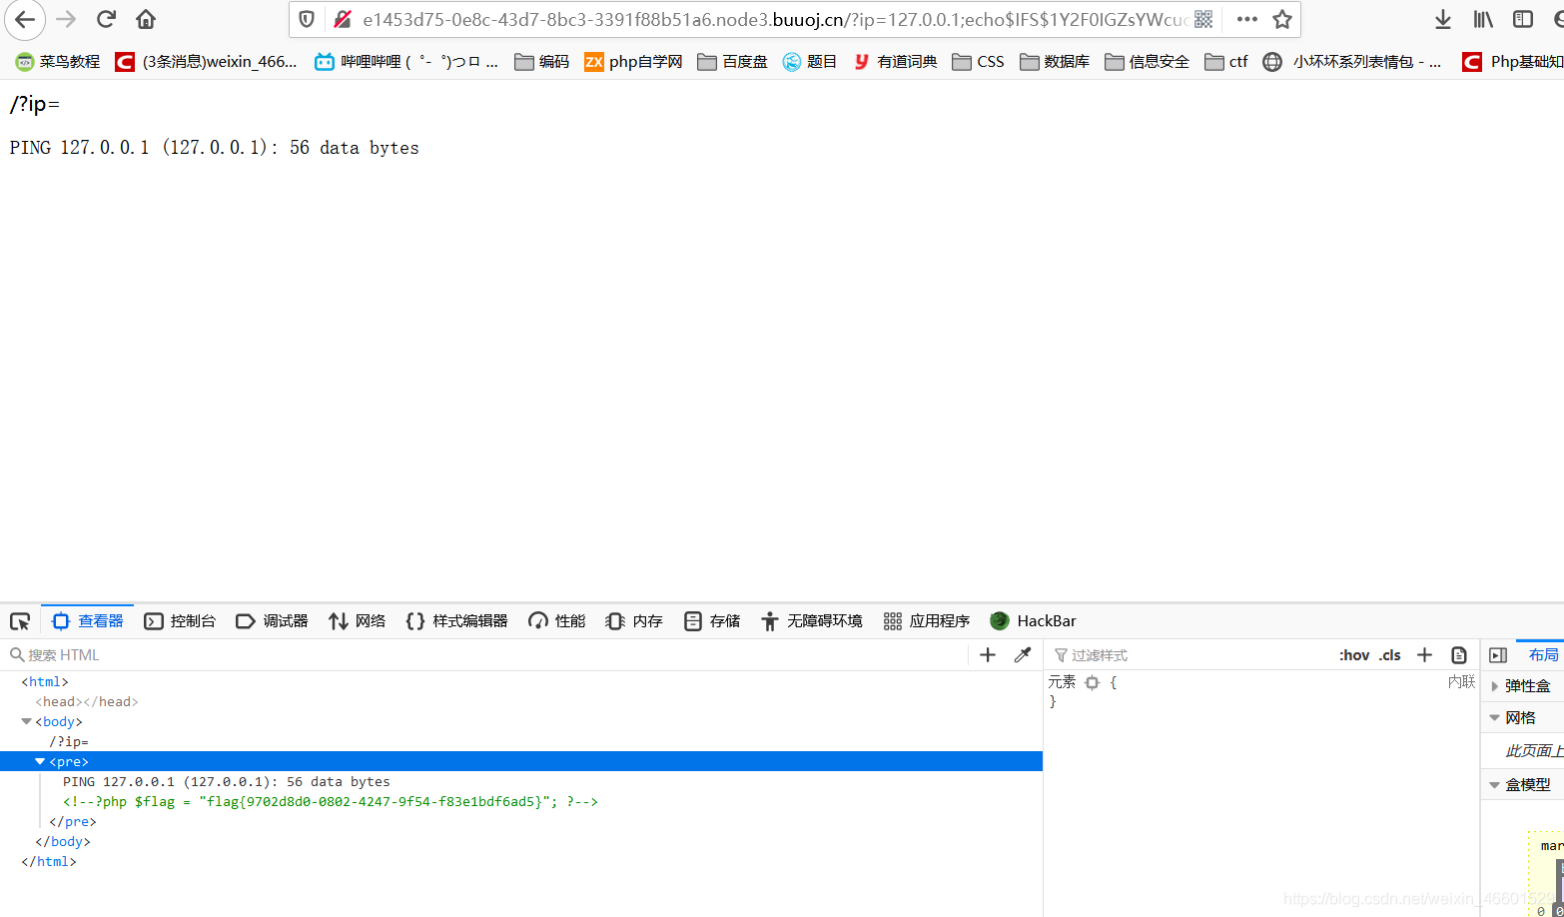Expand the 弹性盒 flexbox section
The width and height of the screenshot is (1564, 917).
1522,686
